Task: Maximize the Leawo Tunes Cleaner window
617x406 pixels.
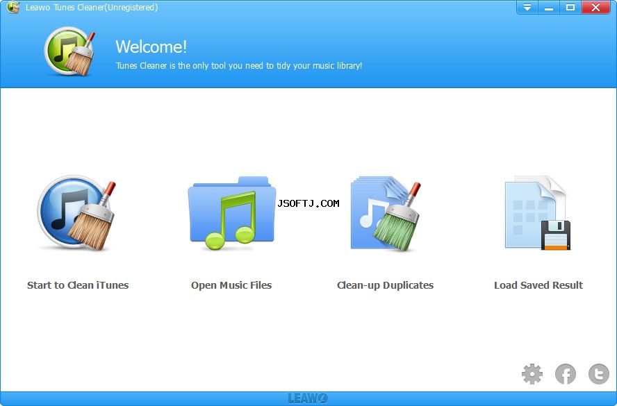Action: (570, 8)
